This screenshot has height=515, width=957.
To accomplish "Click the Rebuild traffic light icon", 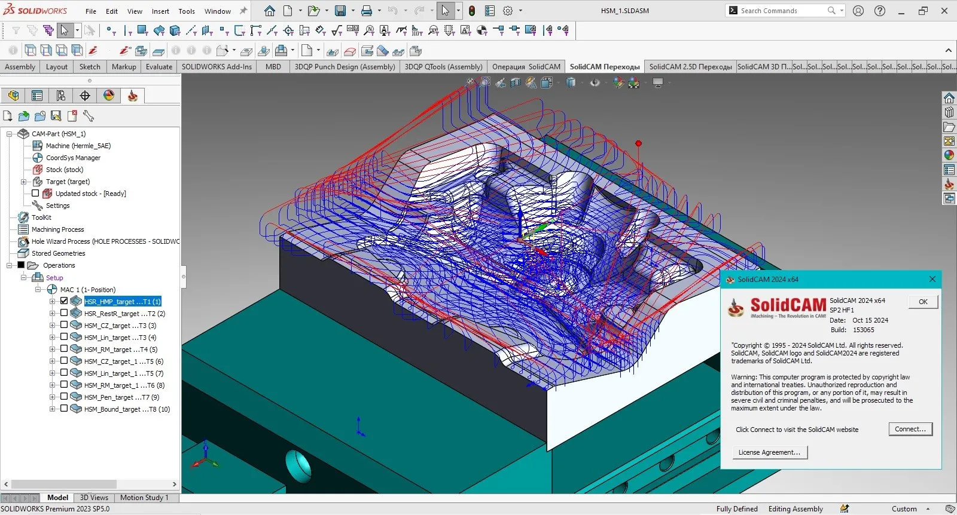I will pos(472,11).
